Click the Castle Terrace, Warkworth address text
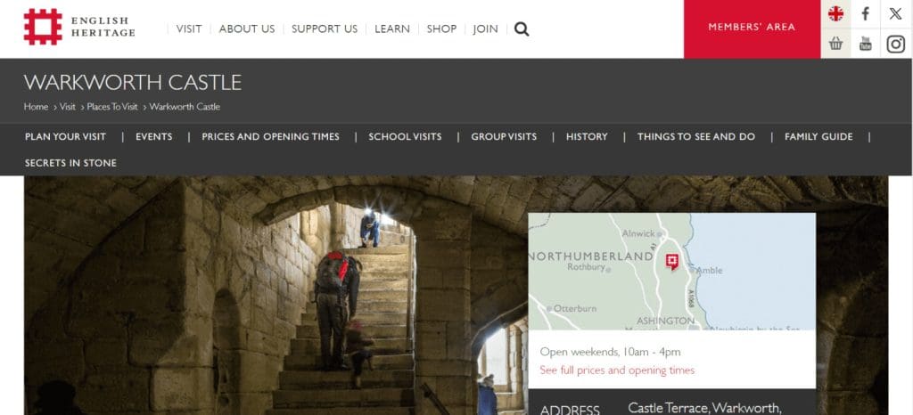This screenshot has width=913, height=415. pos(704,408)
